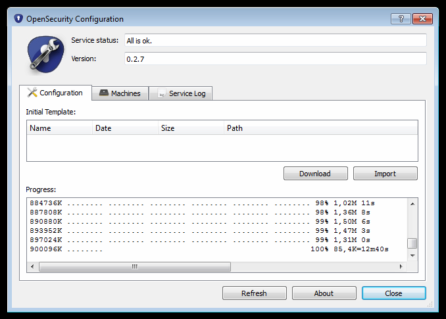Open the About dialog
This screenshot has height=319, width=446.
tap(324, 293)
